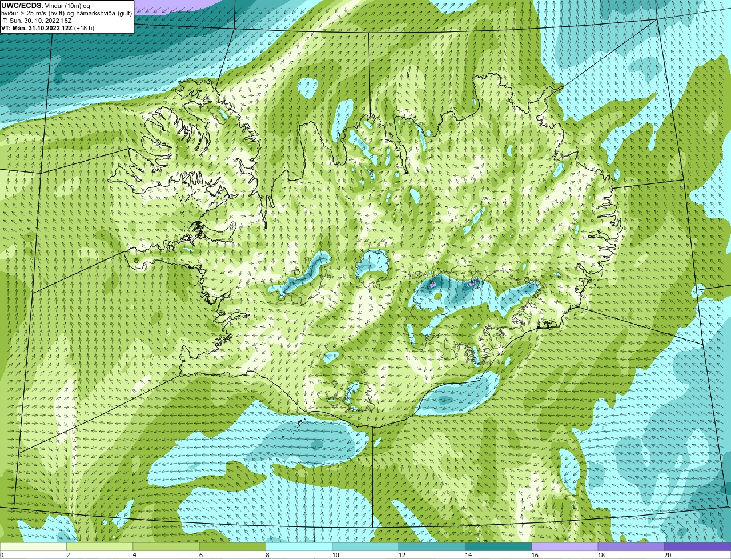The width and height of the screenshot is (731, 559).
Task: Click the legend tick label "0"
Action: (2, 555)
